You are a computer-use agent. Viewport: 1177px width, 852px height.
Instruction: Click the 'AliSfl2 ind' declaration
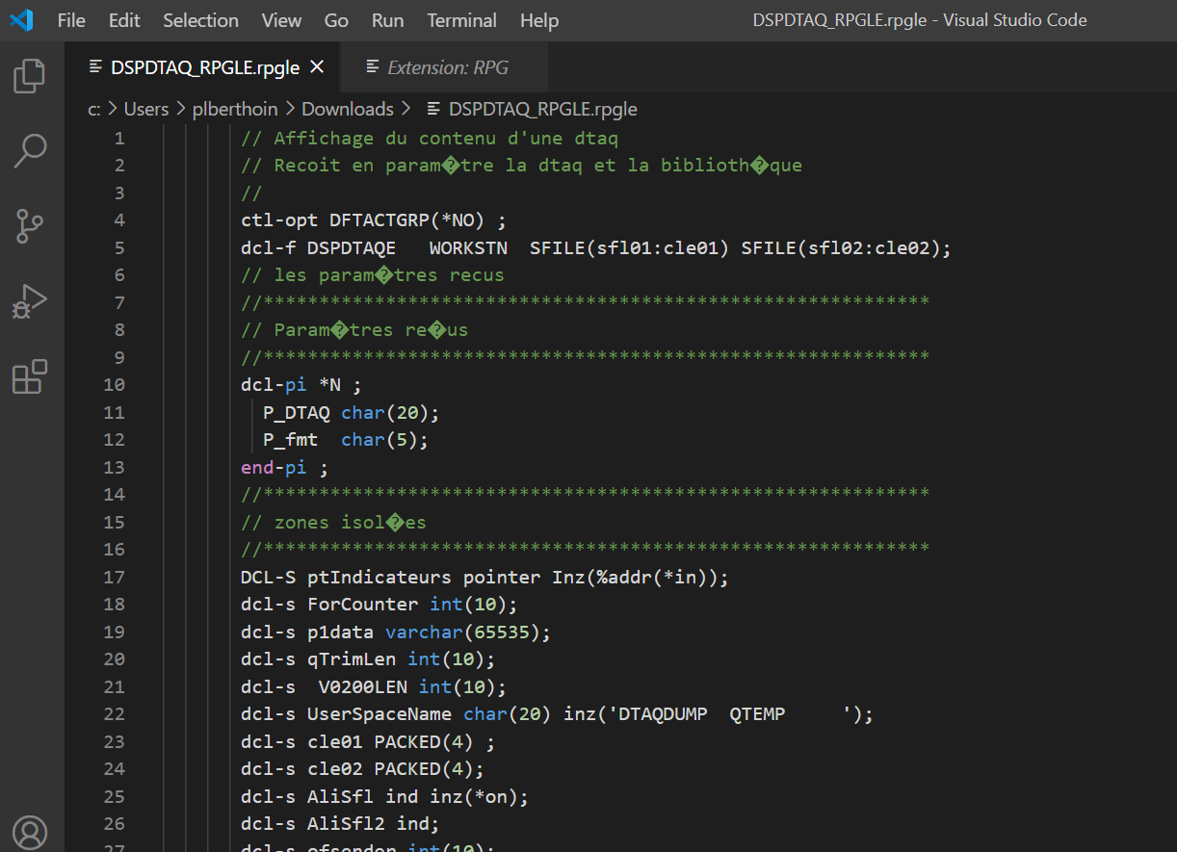[341, 824]
